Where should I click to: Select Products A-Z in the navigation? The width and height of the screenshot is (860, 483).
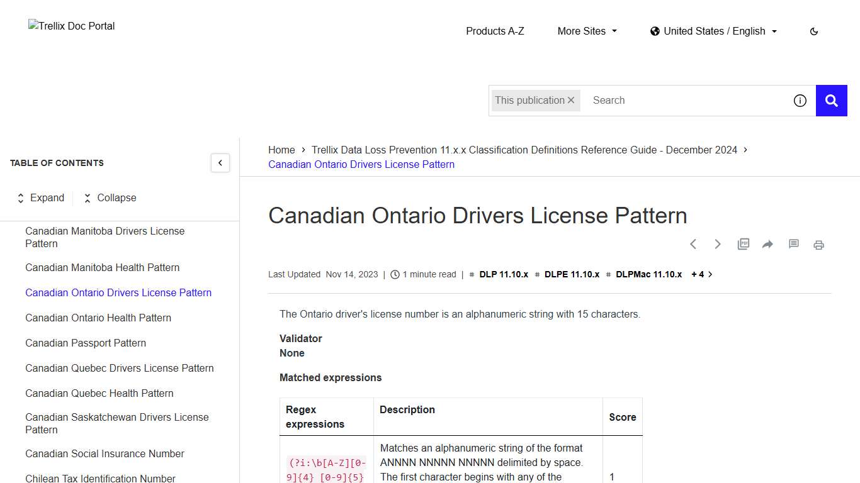click(495, 31)
